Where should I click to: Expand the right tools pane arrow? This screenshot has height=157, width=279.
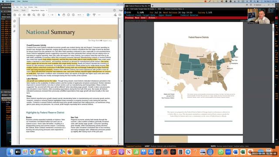click(122, 81)
